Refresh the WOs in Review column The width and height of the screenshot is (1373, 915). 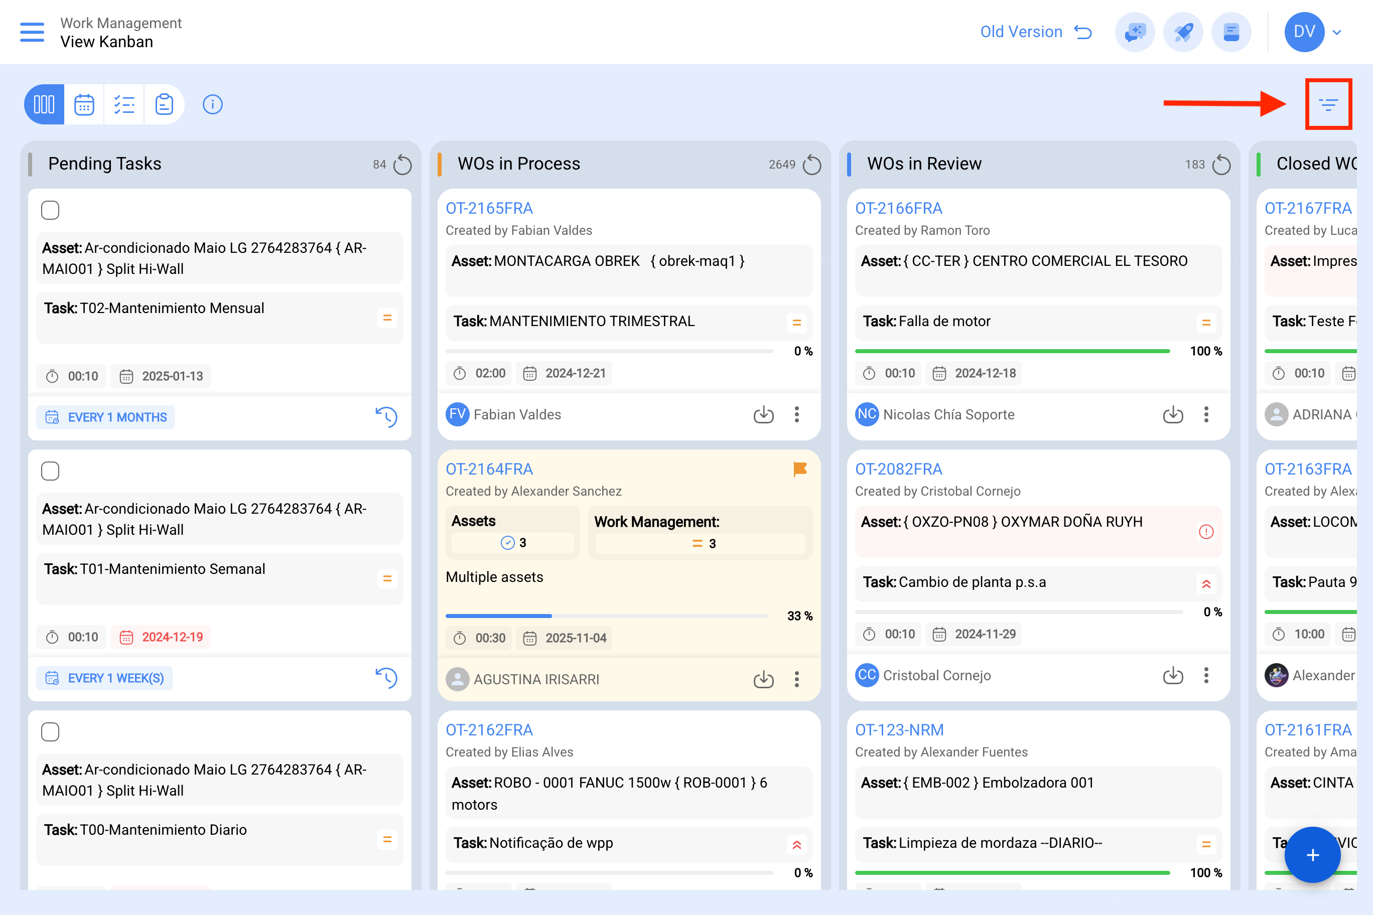point(1221,165)
